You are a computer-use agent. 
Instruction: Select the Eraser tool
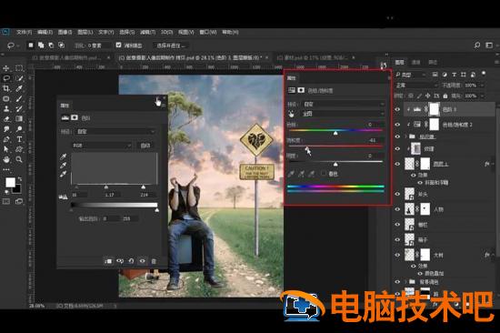tap(6, 119)
